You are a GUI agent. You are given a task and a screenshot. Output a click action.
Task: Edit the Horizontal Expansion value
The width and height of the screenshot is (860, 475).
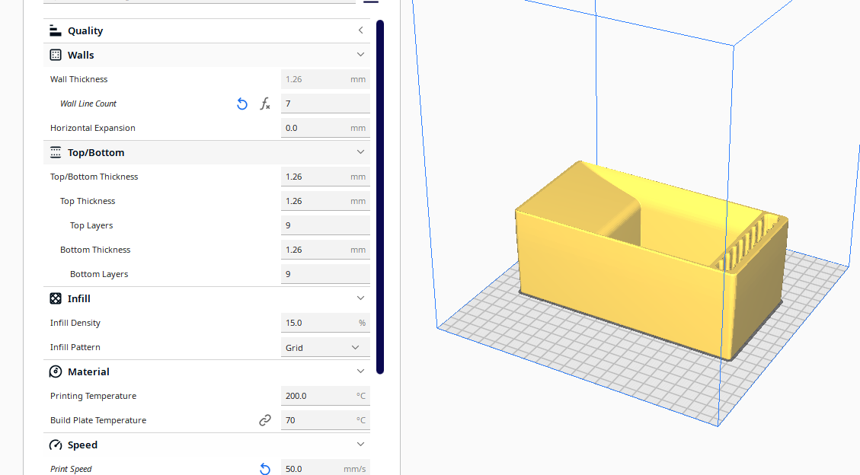coord(325,128)
